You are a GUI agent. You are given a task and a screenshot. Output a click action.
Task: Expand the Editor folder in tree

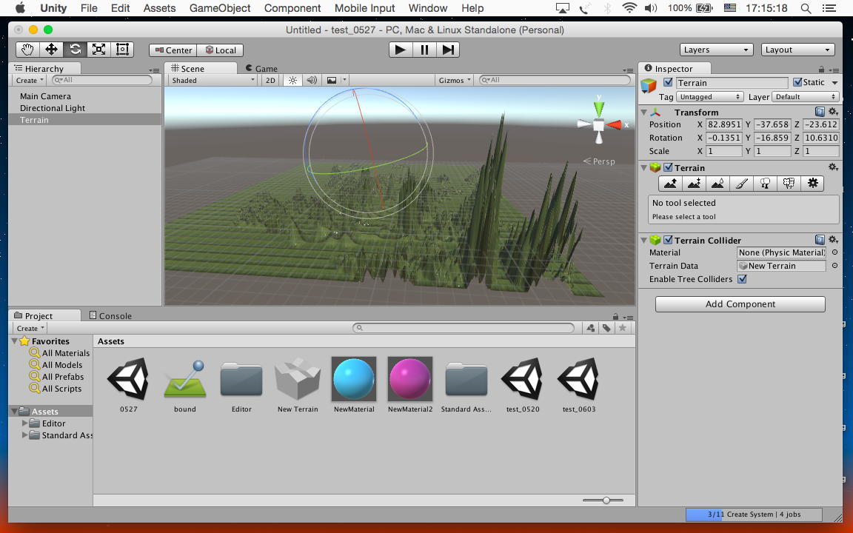point(24,423)
